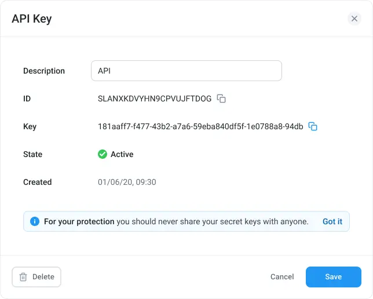Click the trash can icon
Viewport: 373px width, 299px height.
[23, 277]
